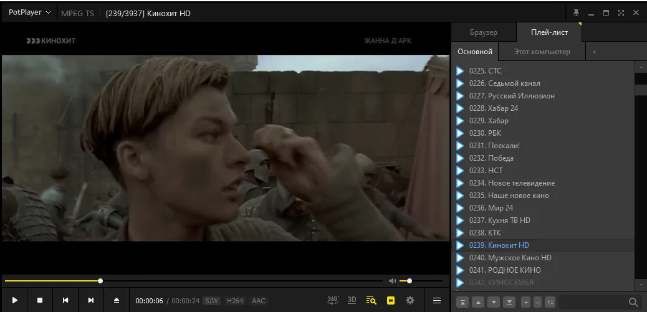
Task: Select 0238. КТК channel
Action: (x=543, y=232)
